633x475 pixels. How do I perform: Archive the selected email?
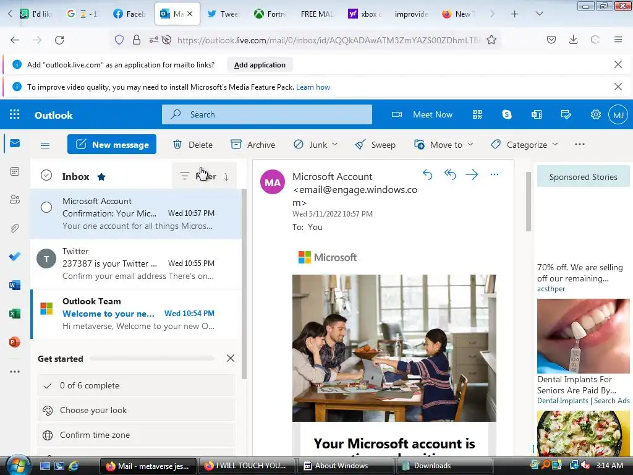coord(253,145)
